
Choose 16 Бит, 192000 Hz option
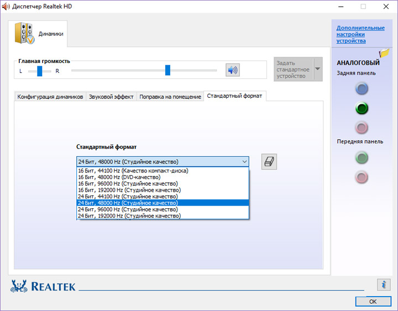(x=163, y=190)
